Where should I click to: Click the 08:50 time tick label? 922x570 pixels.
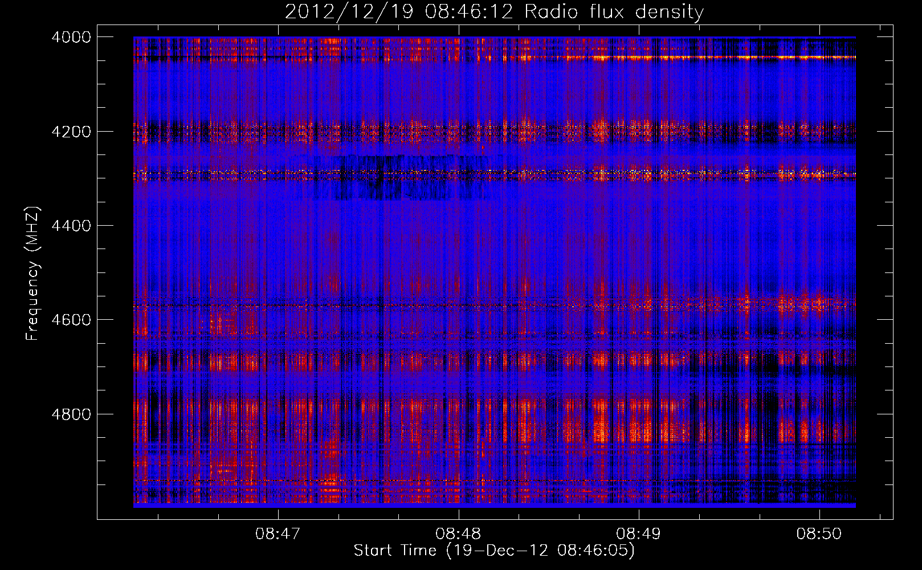click(819, 534)
